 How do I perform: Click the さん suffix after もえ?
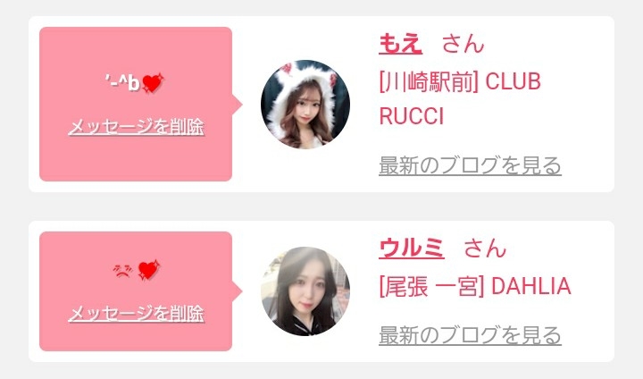(x=463, y=44)
